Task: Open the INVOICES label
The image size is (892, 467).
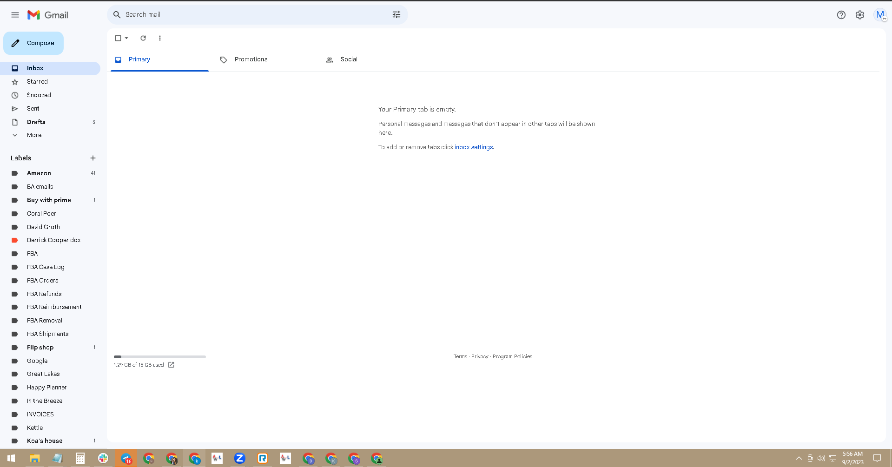Action: point(50,414)
